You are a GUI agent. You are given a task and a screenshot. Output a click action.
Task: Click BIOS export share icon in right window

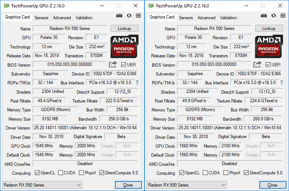(x=257, y=64)
